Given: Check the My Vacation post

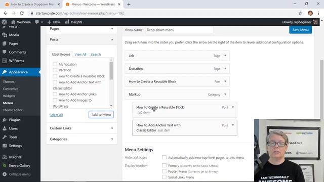Looking at the screenshot, I should 55,64.
